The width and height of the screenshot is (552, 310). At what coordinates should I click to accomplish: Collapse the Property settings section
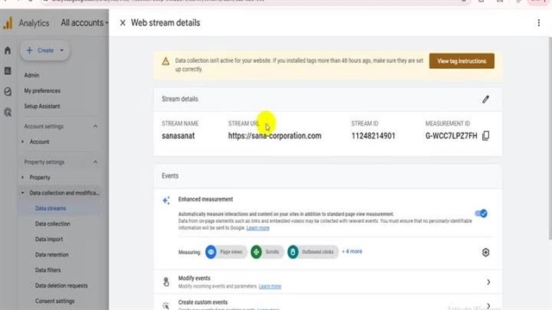coord(95,162)
